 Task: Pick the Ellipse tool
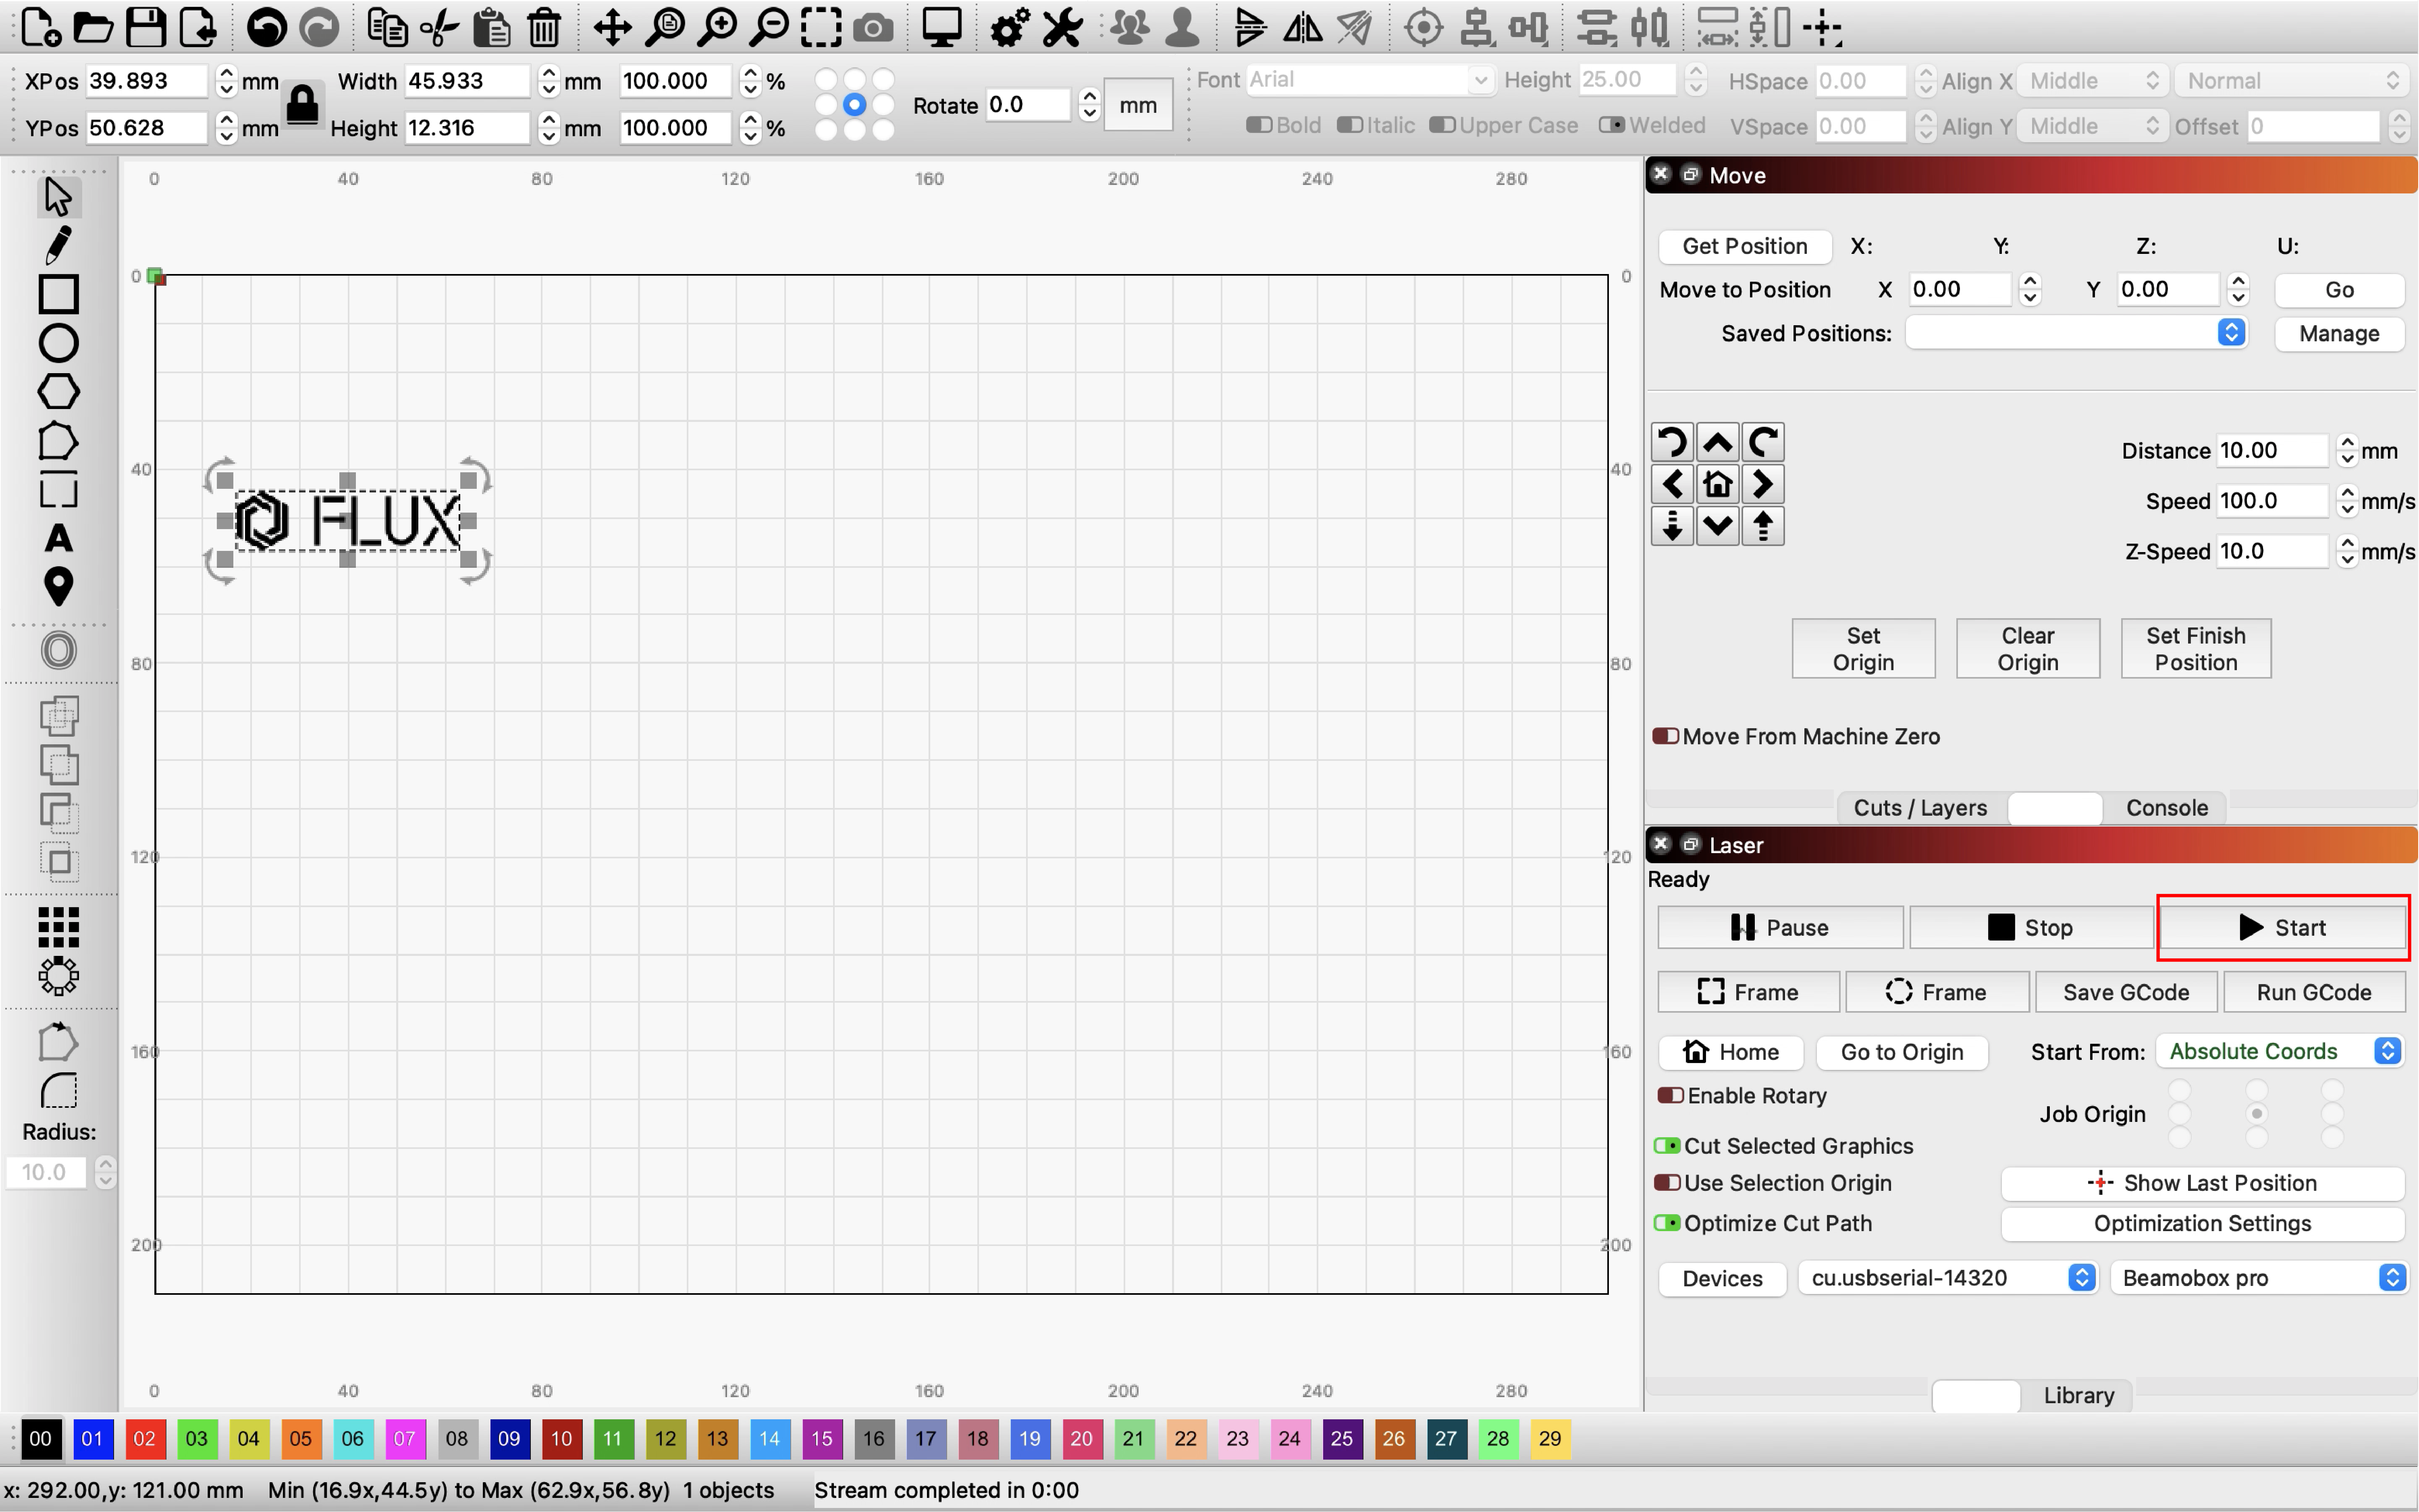(58, 343)
